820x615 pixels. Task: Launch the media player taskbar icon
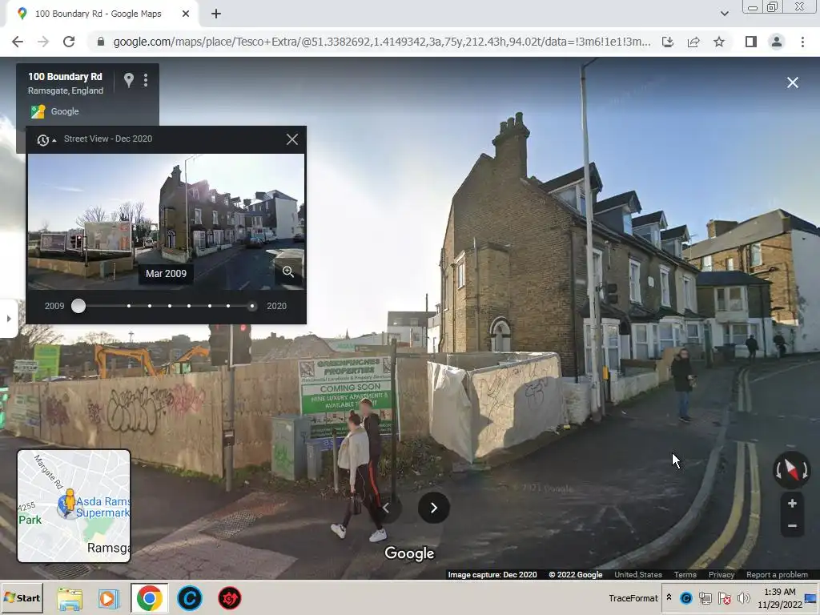click(x=108, y=599)
